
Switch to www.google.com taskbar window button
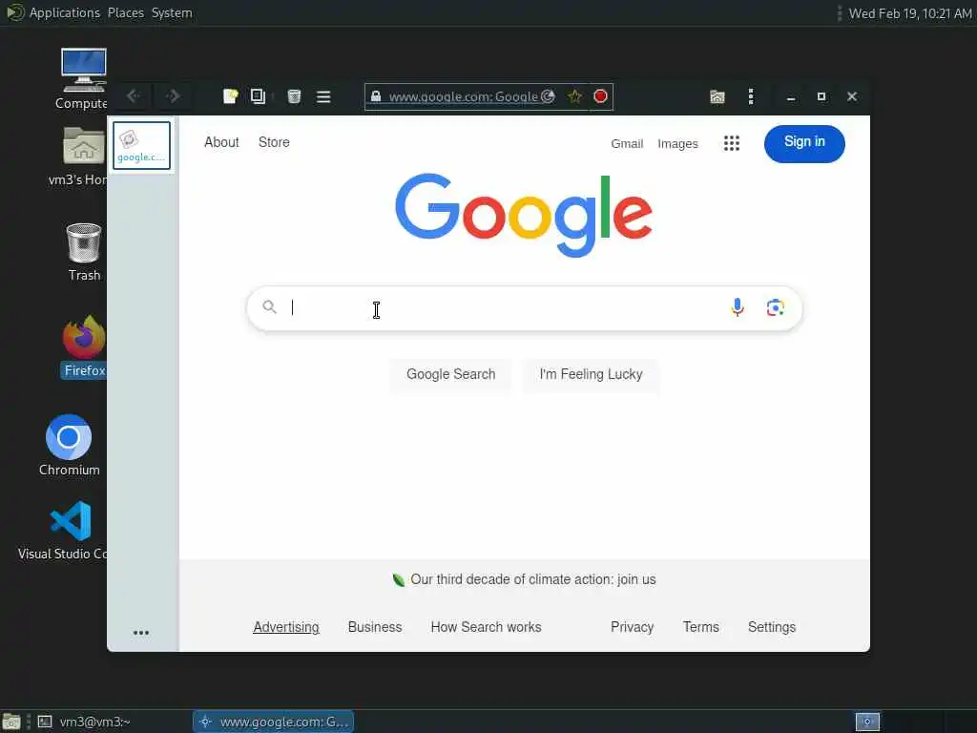274,722
